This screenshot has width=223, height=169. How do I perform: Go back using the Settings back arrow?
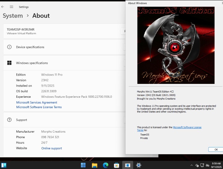[2, 7]
